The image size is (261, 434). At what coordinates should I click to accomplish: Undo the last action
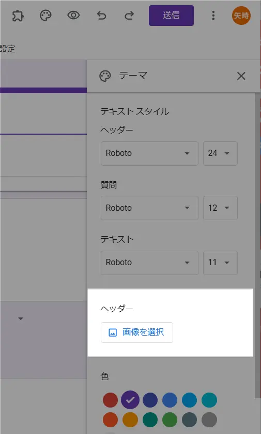pyautogui.click(x=101, y=16)
